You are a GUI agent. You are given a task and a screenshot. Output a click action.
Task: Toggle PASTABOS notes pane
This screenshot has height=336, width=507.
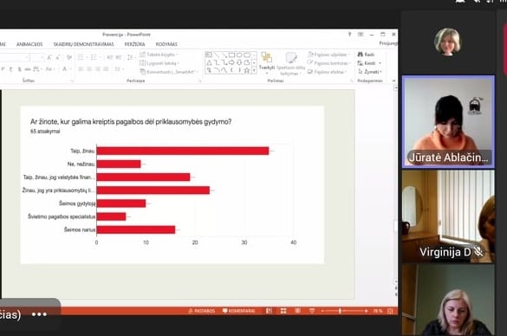[202, 311]
